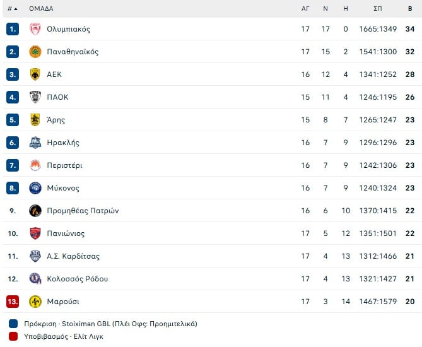
Task: Click the Ηρακλής team logo
Action: tap(35, 143)
